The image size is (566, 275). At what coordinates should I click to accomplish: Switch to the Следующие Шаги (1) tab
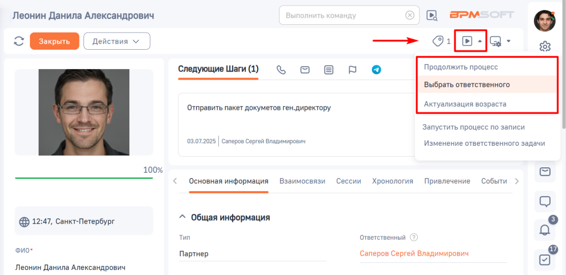coord(218,69)
